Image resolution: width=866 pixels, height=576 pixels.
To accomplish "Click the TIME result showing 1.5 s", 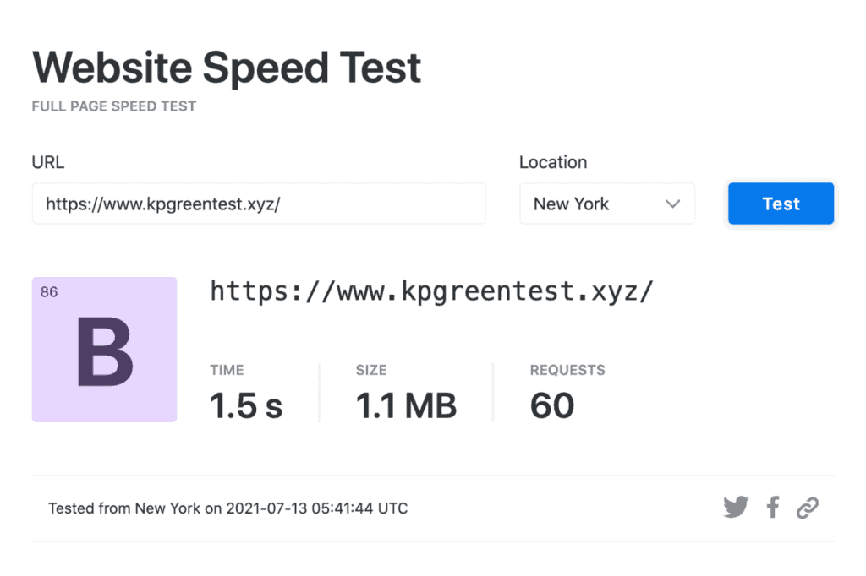I will [x=245, y=405].
